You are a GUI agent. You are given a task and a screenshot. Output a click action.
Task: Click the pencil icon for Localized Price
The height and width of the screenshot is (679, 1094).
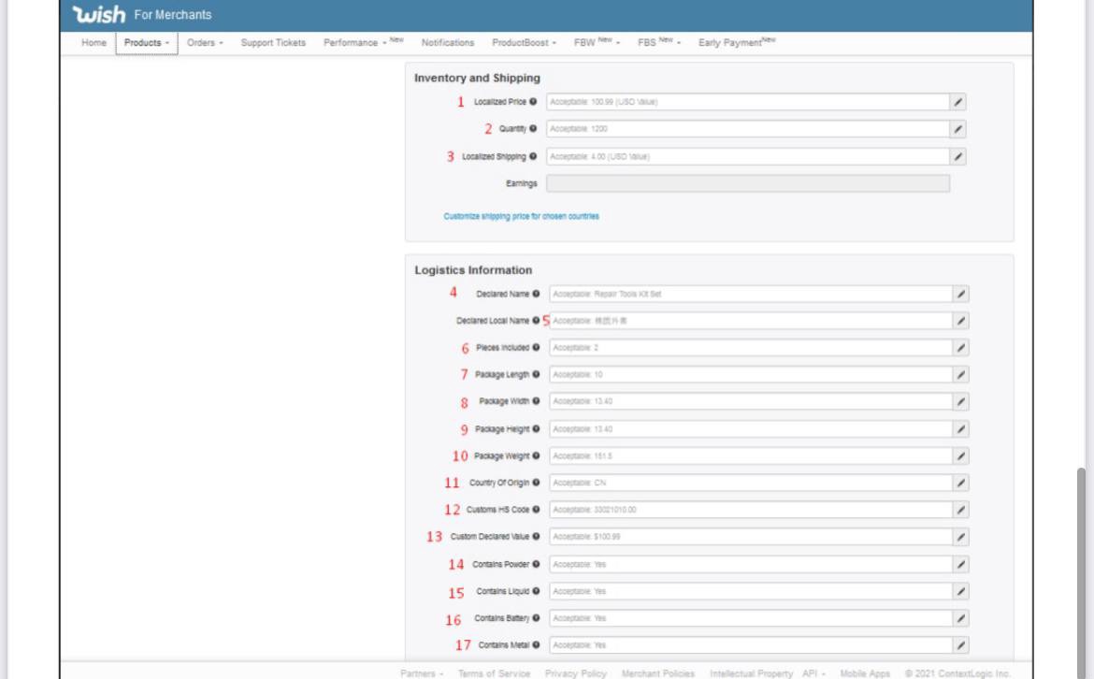pos(957,102)
